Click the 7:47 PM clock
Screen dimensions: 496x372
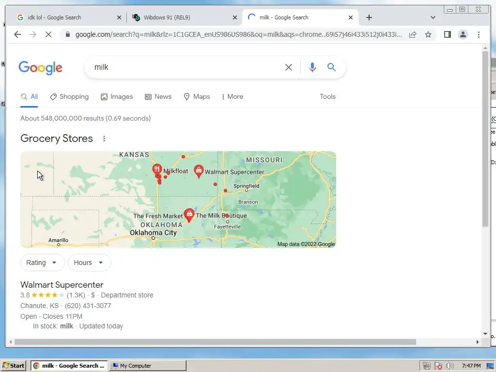471,366
